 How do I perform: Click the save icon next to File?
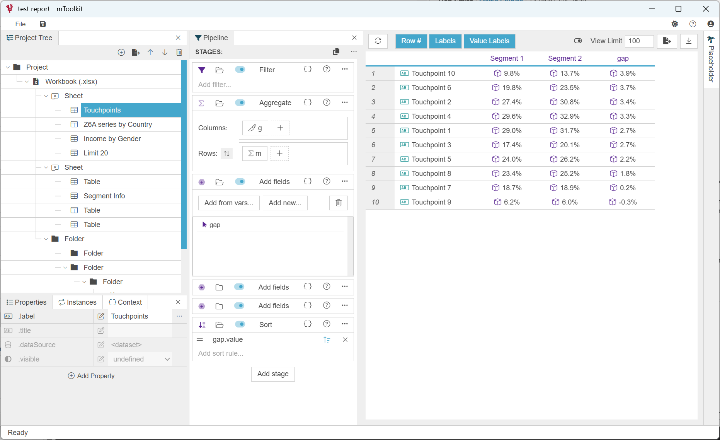(x=43, y=24)
